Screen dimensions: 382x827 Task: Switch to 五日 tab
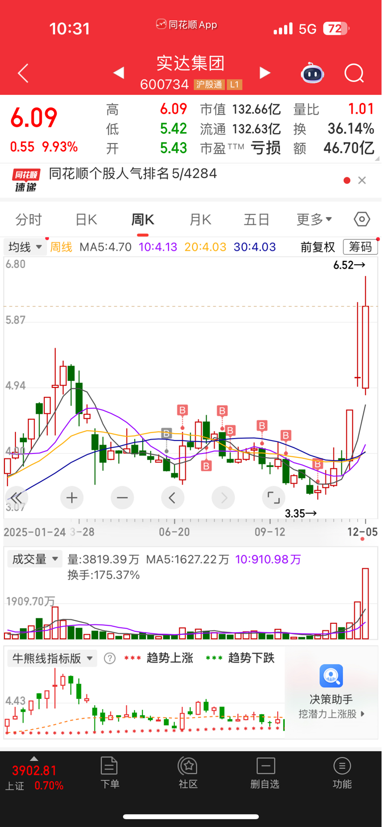pos(257,220)
